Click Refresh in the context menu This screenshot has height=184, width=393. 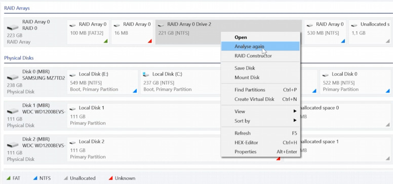pos(260,133)
